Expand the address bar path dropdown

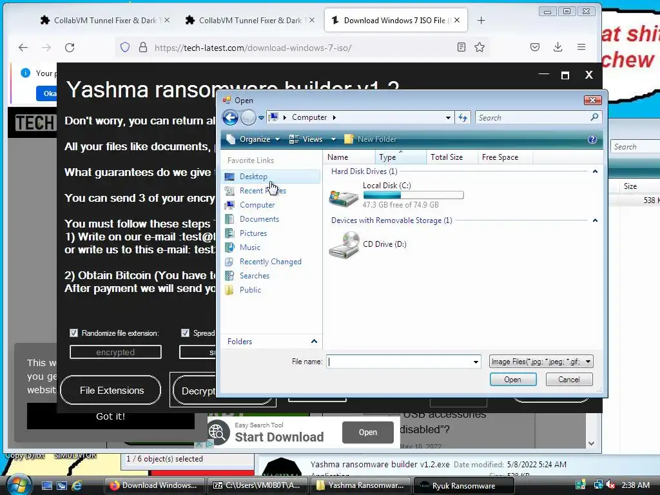[448, 117]
